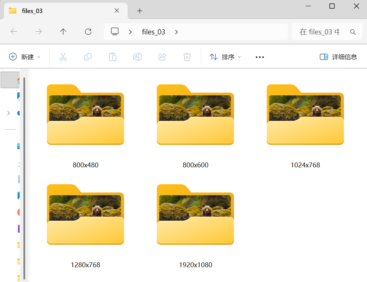Go up one directory level
Viewport: 367px width, 282px height.
tap(63, 32)
